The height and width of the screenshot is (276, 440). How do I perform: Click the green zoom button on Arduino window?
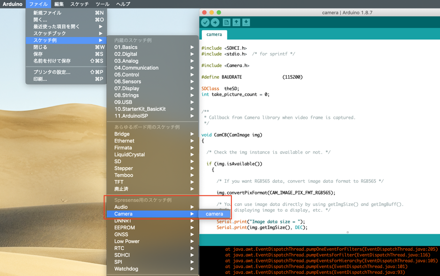point(219,12)
